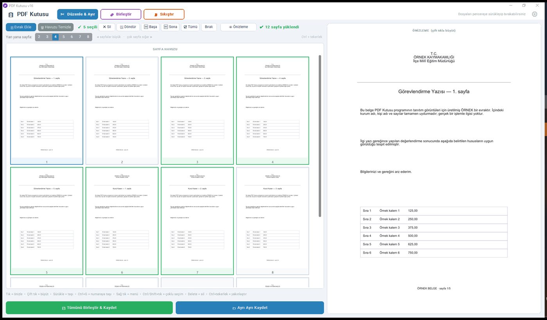Click page 4 thumbnail in the pool

(x=273, y=111)
